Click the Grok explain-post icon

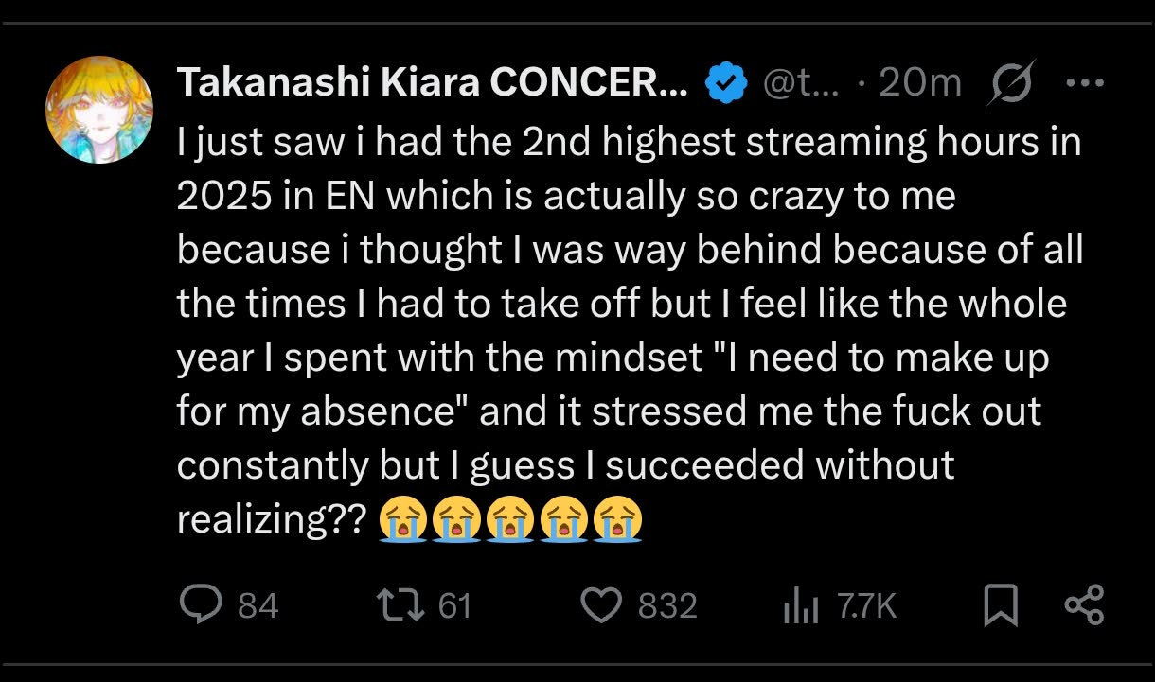click(x=1010, y=83)
